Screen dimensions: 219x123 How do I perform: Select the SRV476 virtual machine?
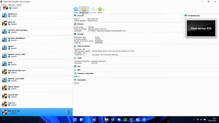(x=36, y=47)
